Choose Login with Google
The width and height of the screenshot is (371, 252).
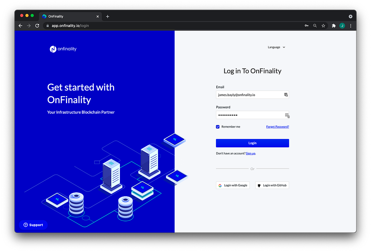(233, 185)
